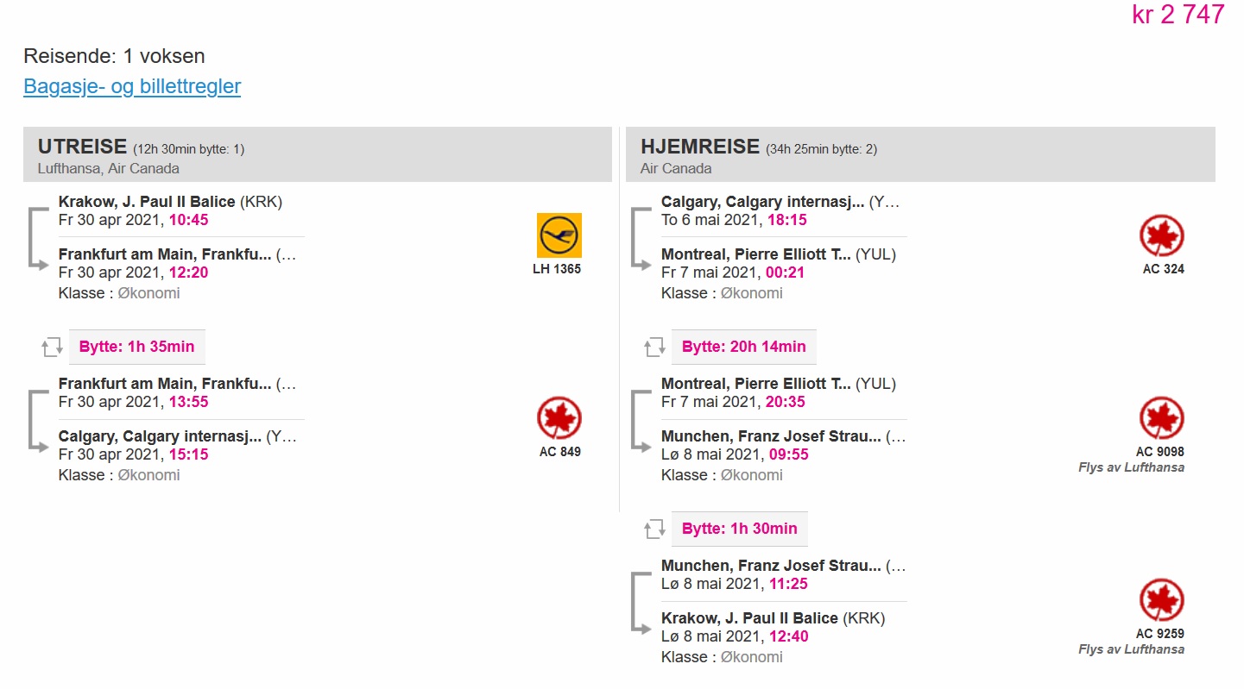
Task: Click the Lufthansa logo for LH 1365
Action: tap(559, 235)
